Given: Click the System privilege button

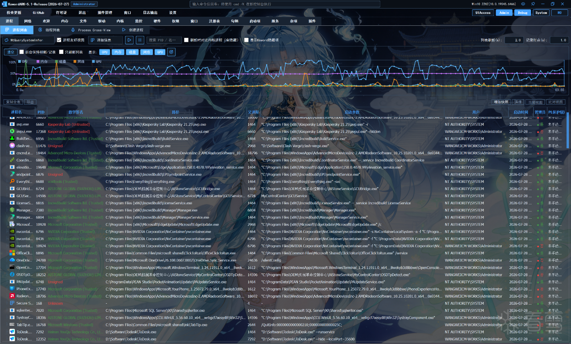Looking at the screenshot, I should 541,13.
